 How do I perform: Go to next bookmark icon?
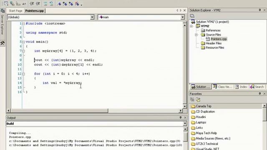click(65, 3)
